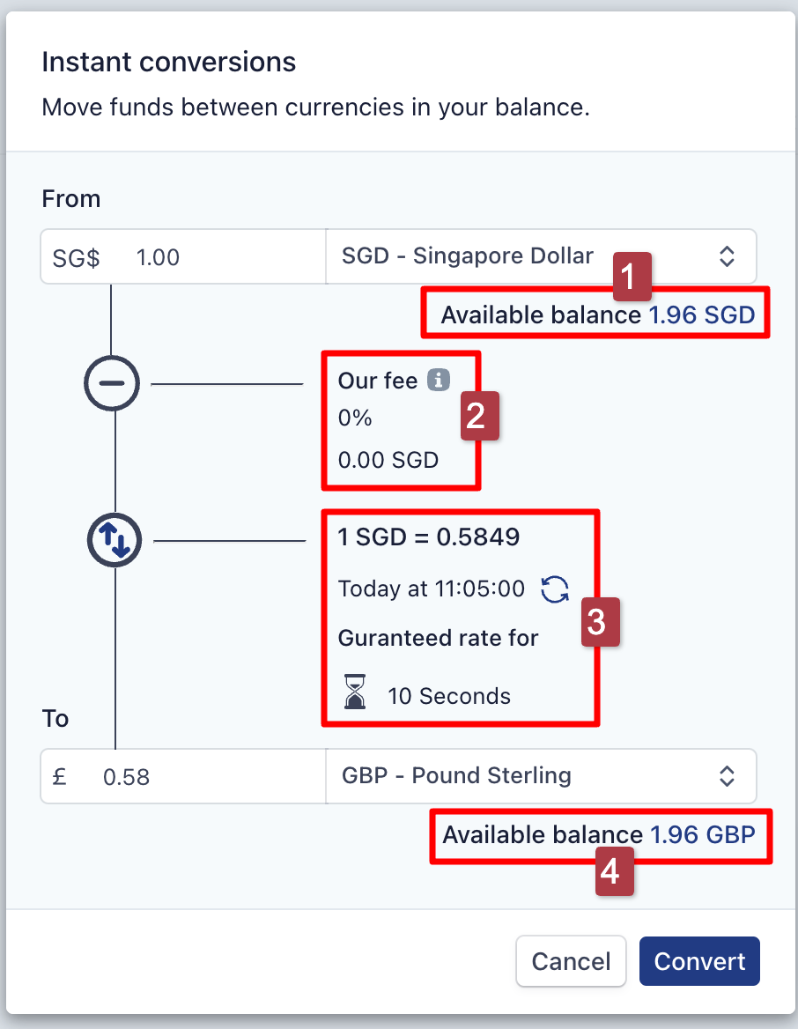Viewport: 798px width, 1029px height.
Task: Click the To currency selector chevron arrows
Action: tap(727, 776)
